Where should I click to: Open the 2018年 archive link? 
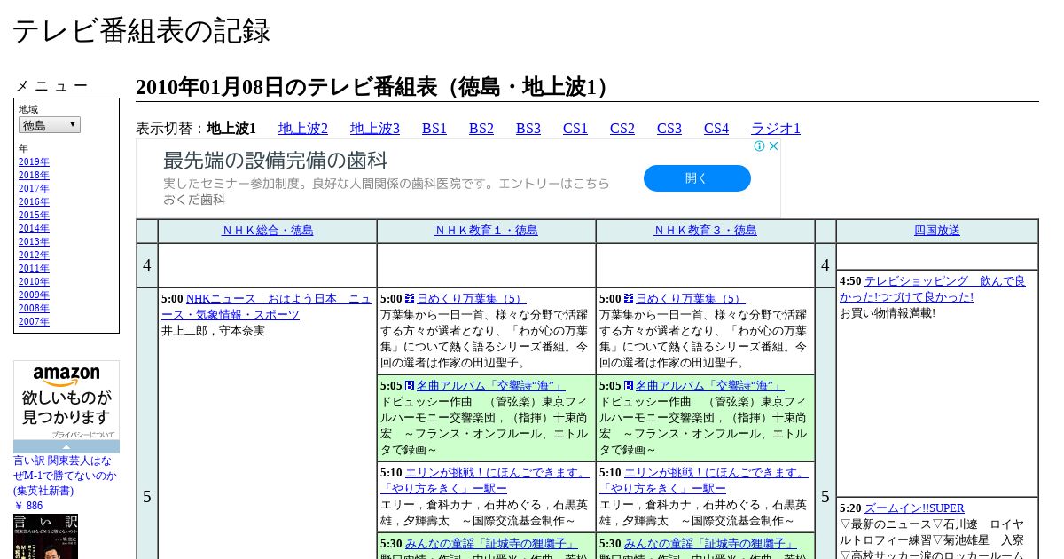pyautogui.click(x=34, y=176)
